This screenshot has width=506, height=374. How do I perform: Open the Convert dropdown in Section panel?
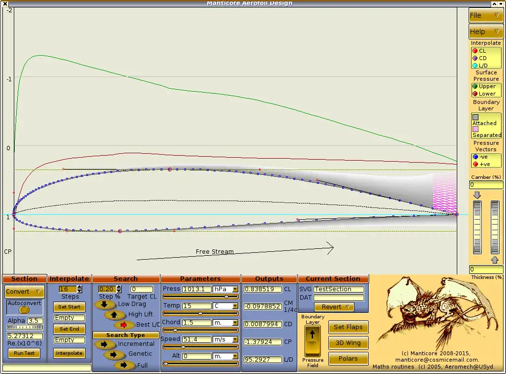pos(23,291)
